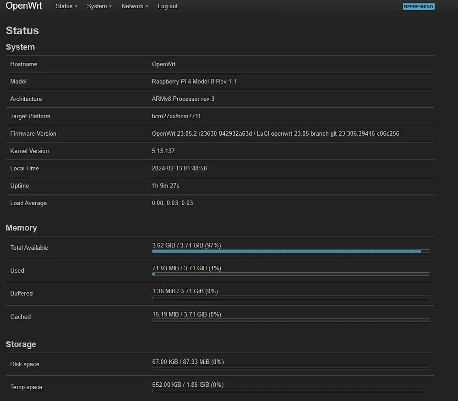Click the System section heading
The height and width of the screenshot is (401, 458).
coord(20,47)
